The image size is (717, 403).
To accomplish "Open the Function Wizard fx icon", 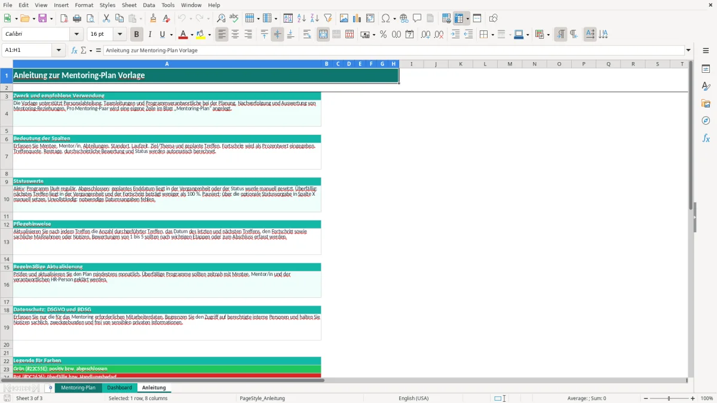I will coord(74,50).
